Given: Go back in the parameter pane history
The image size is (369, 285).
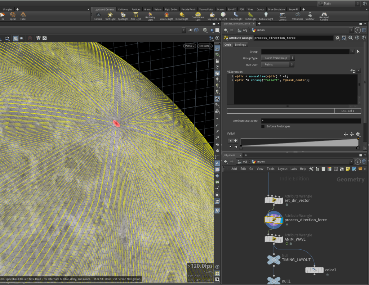Looking at the screenshot, I should coord(226,30).
